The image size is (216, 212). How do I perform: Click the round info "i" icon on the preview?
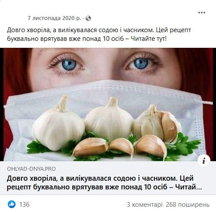coord(204,161)
